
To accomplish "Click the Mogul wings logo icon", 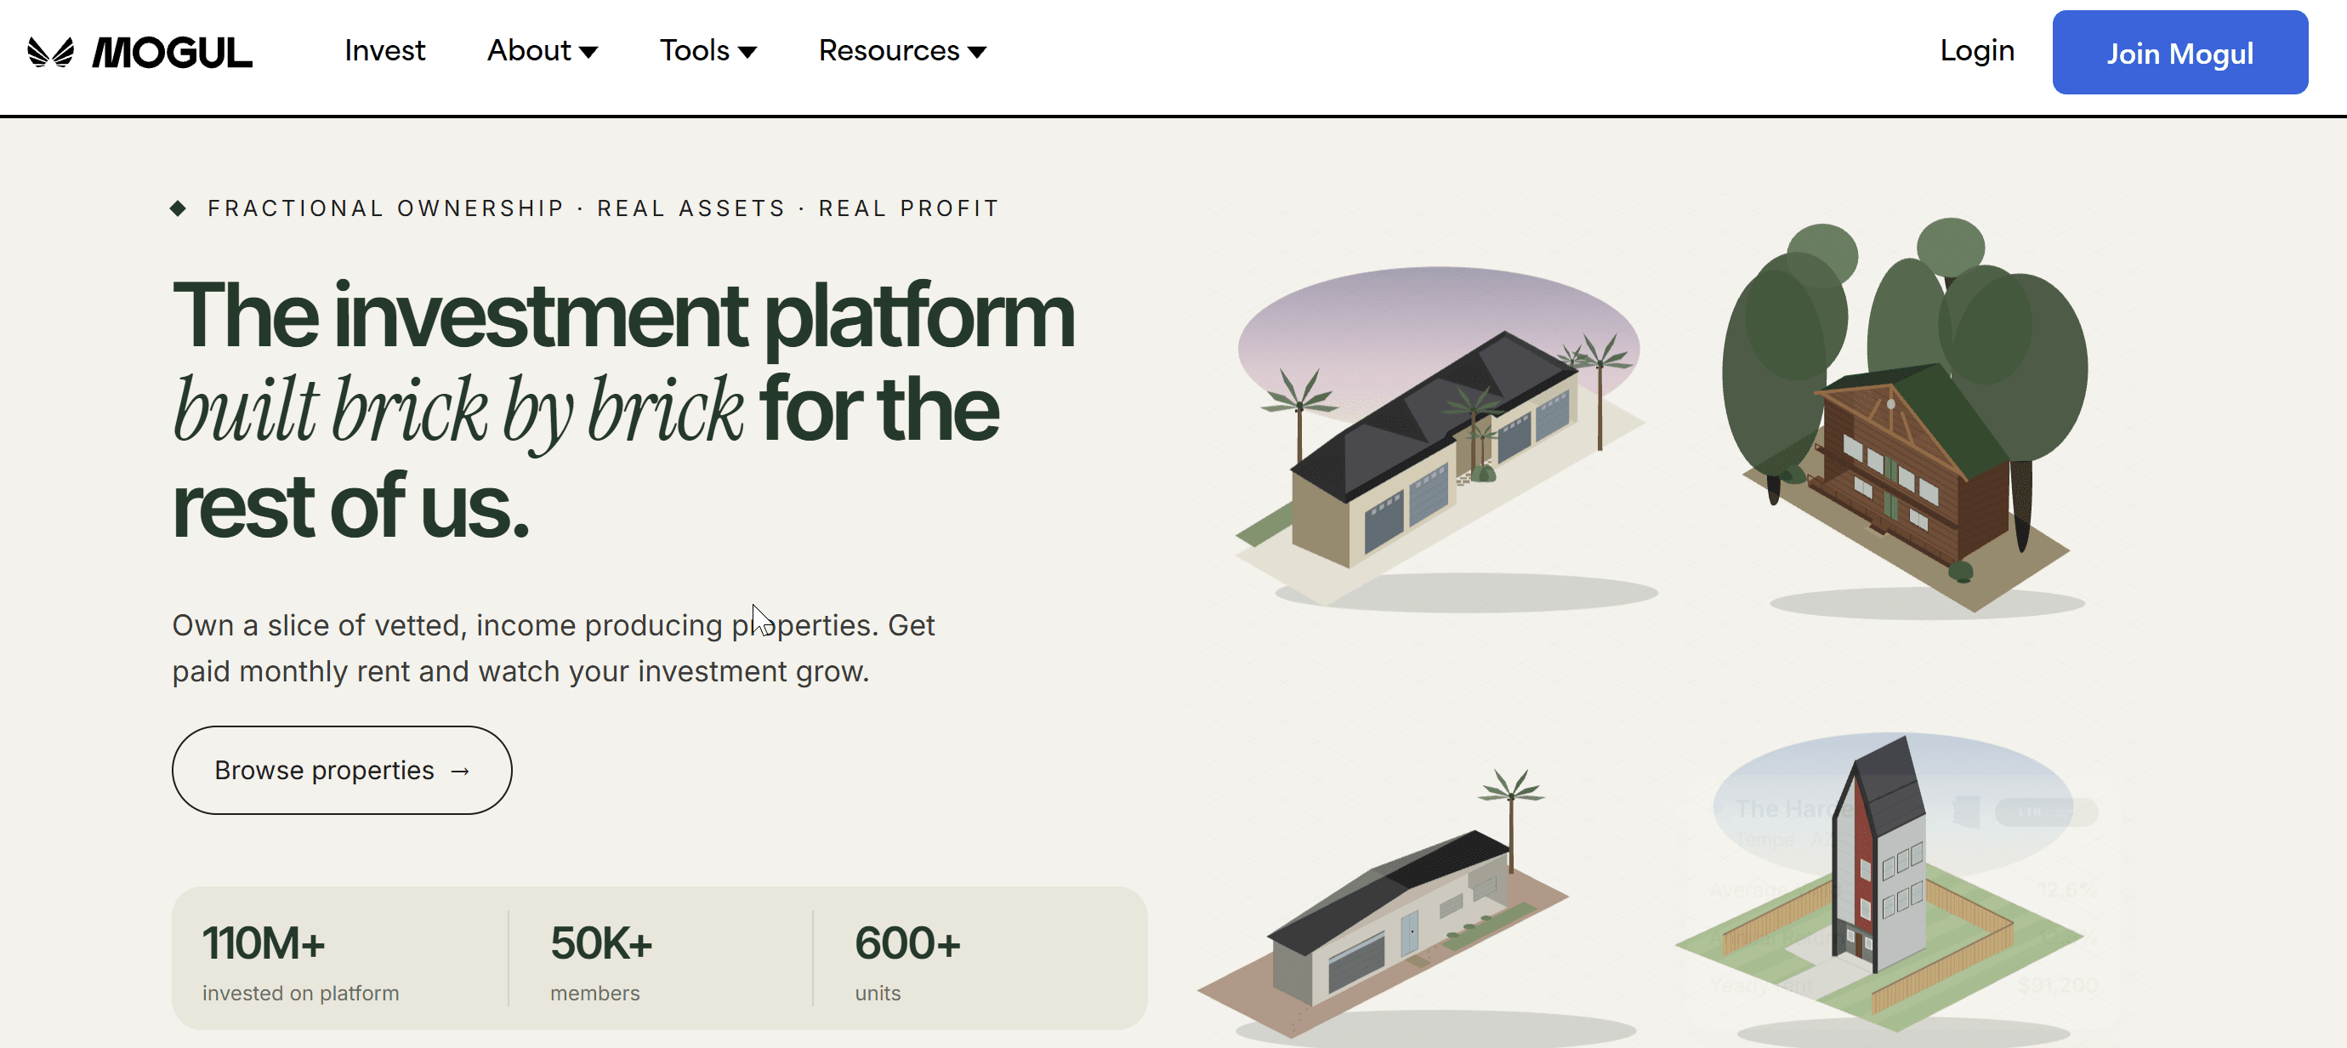I will (50, 52).
